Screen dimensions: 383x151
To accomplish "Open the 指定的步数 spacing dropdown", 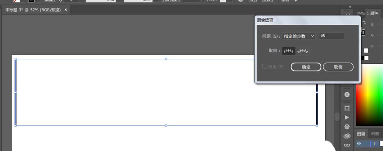I will 298,36.
